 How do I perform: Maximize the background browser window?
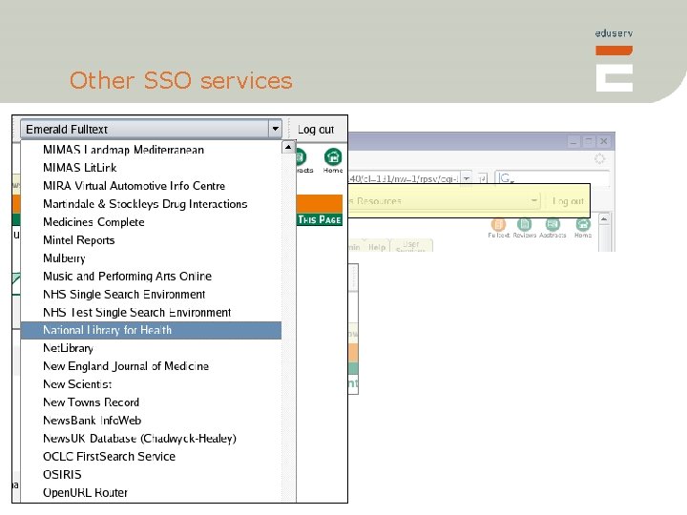(589, 141)
